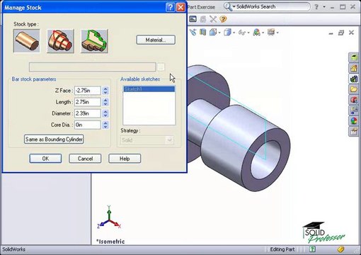The width and height of the screenshot is (361, 255).
Task: Expand the Help dropdown arrow in title bar
Action: click(324, 7)
